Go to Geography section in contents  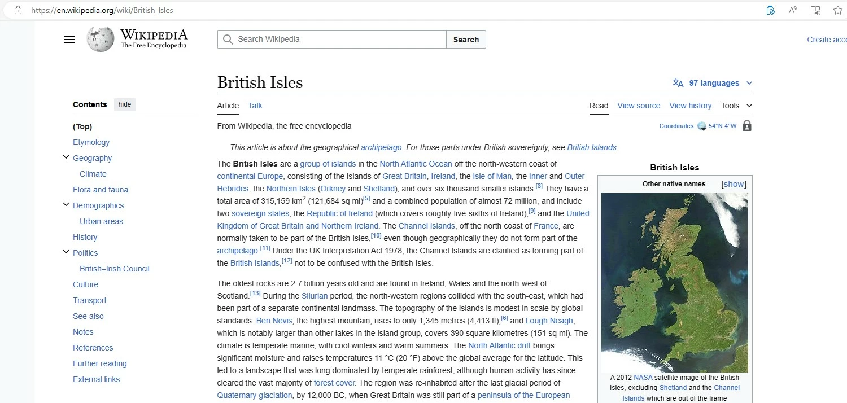92,158
